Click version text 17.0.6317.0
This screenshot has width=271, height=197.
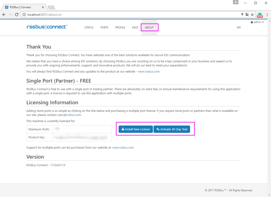(x=58, y=165)
